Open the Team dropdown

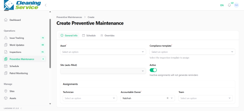tap(206, 98)
